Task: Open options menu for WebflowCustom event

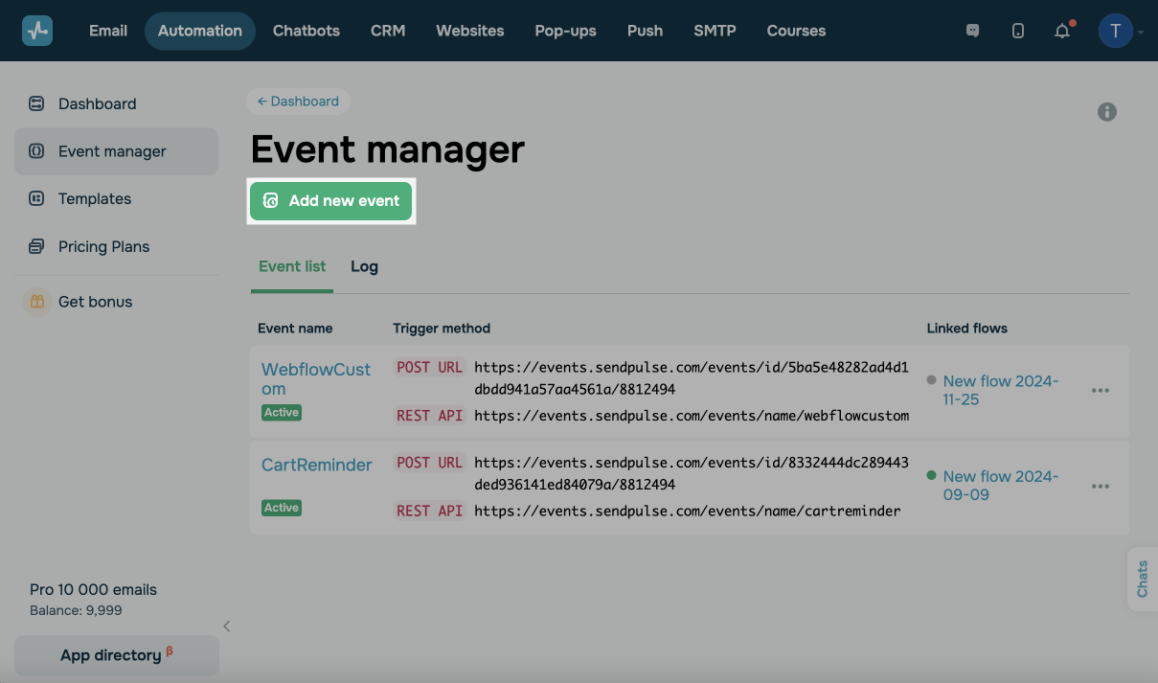Action: [x=1101, y=391]
